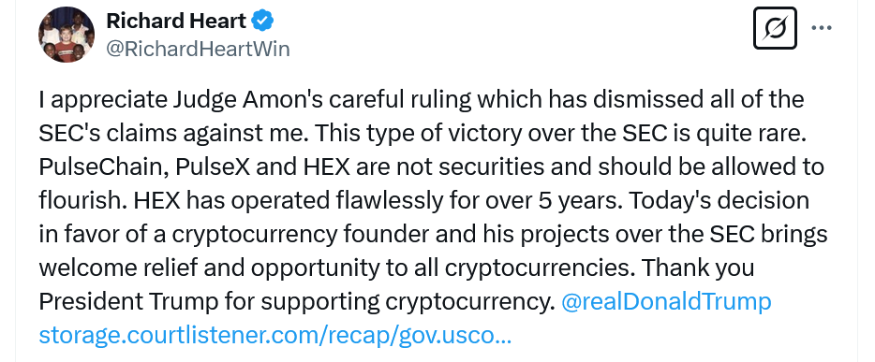875x362 pixels.
Task: Click the words 'Today's decision' in the tweet
Action: 719,200
